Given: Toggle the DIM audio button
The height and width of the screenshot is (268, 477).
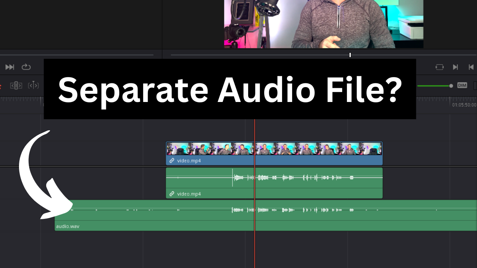Looking at the screenshot, I should [x=462, y=86].
